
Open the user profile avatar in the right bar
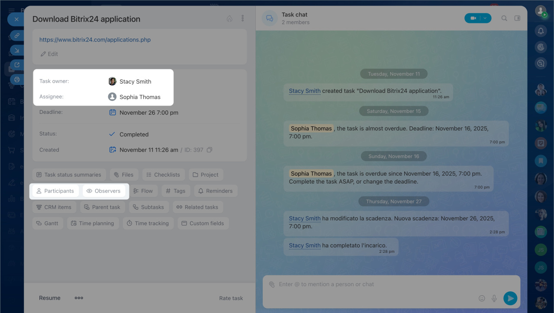click(x=541, y=11)
